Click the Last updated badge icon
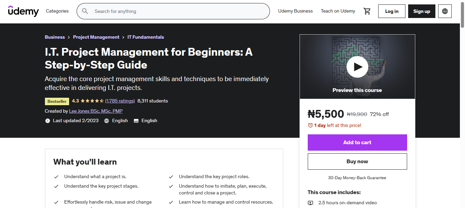 click(48, 121)
